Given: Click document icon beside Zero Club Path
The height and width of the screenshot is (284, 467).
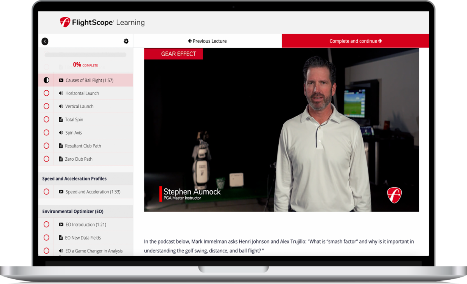Looking at the screenshot, I should (61, 159).
